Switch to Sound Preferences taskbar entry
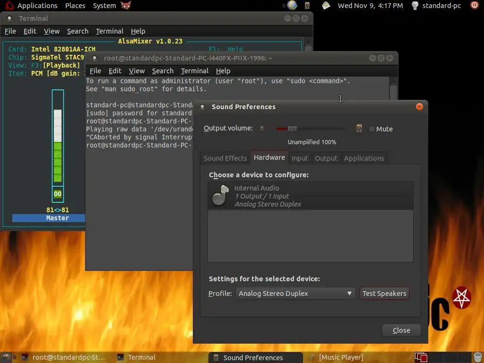The height and width of the screenshot is (363, 484). [x=256, y=357]
